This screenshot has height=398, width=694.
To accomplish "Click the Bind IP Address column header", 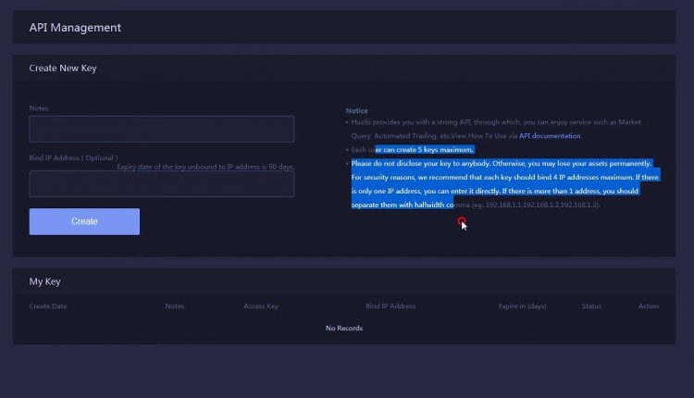I will pyautogui.click(x=390, y=306).
